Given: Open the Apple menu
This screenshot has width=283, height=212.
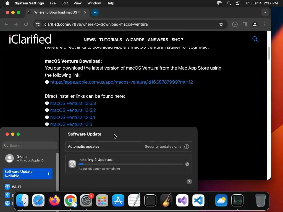Looking at the screenshot, I should pos(7,3).
